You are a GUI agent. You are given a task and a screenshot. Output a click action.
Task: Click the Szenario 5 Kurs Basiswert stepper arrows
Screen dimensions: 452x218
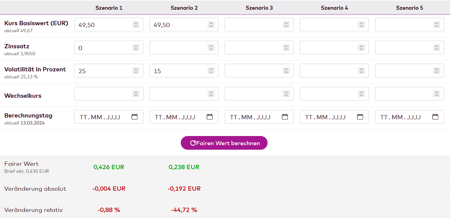(436, 25)
